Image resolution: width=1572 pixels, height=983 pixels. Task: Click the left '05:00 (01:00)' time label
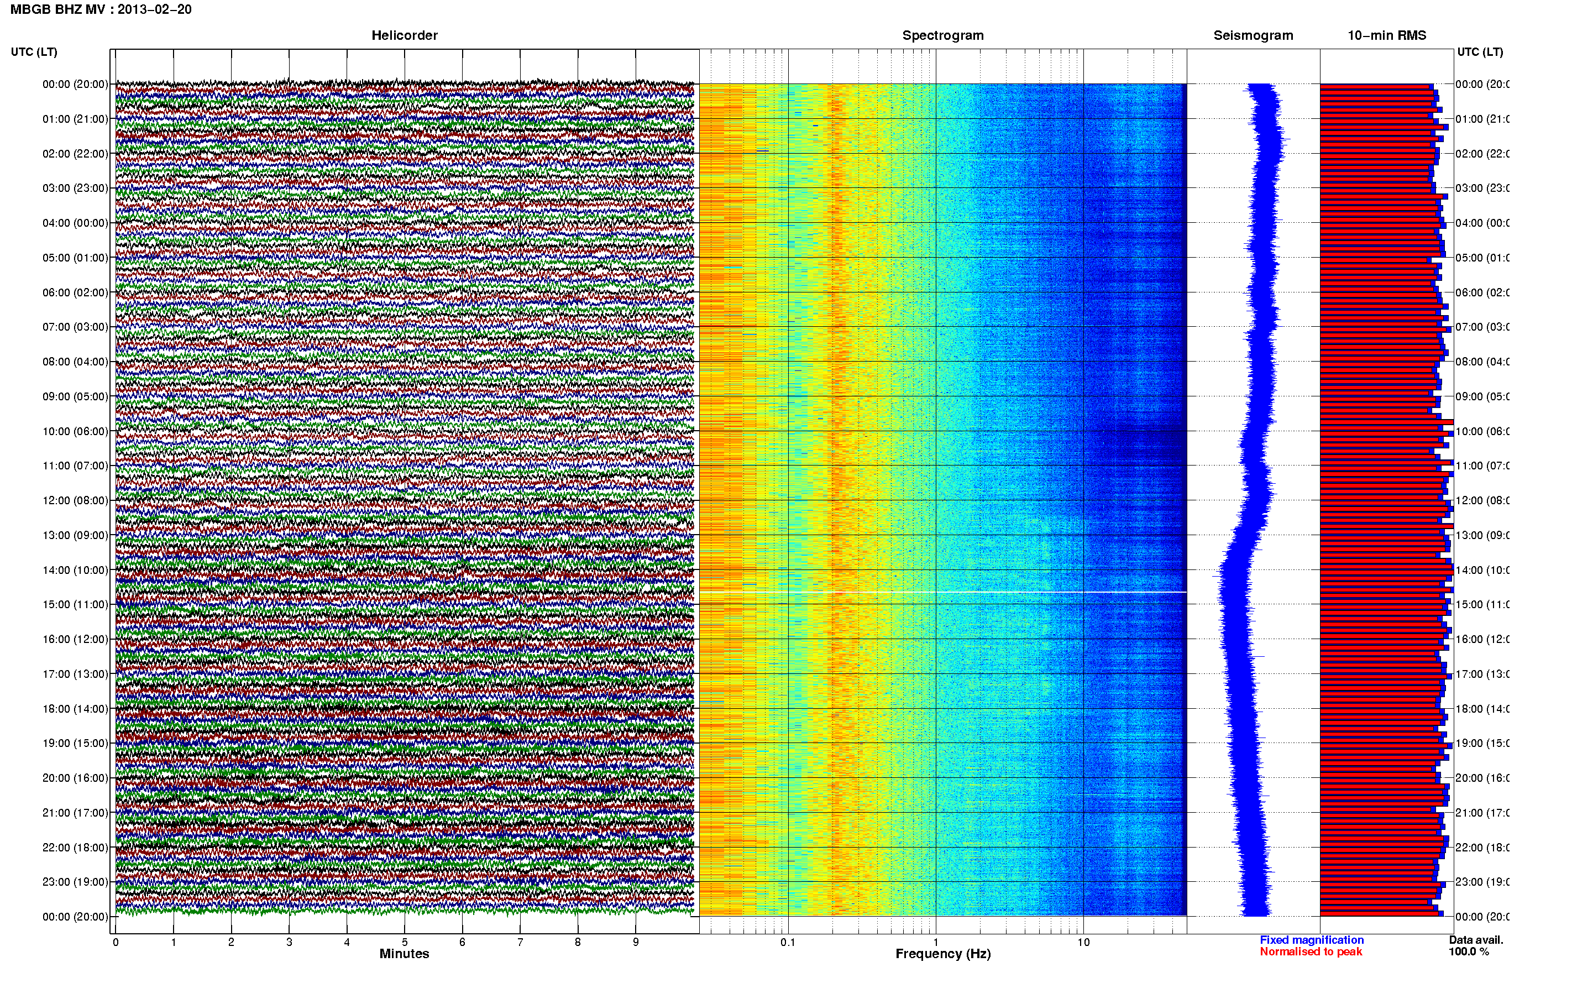pyautogui.click(x=75, y=258)
